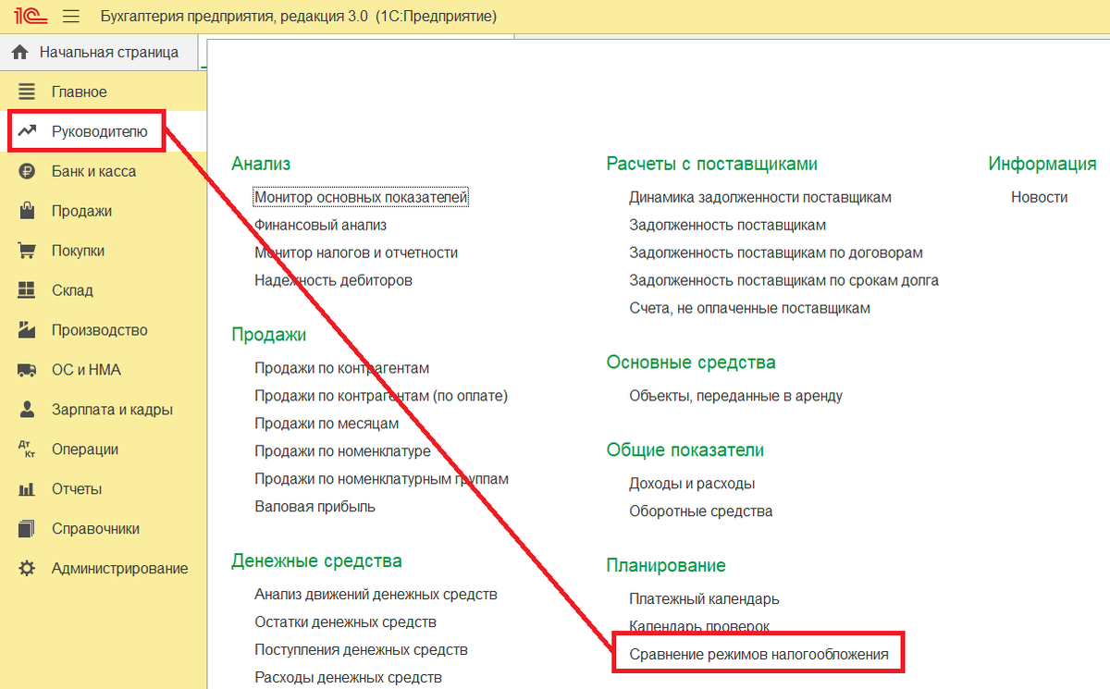Open Сравнение режимов налогообложения

758,655
